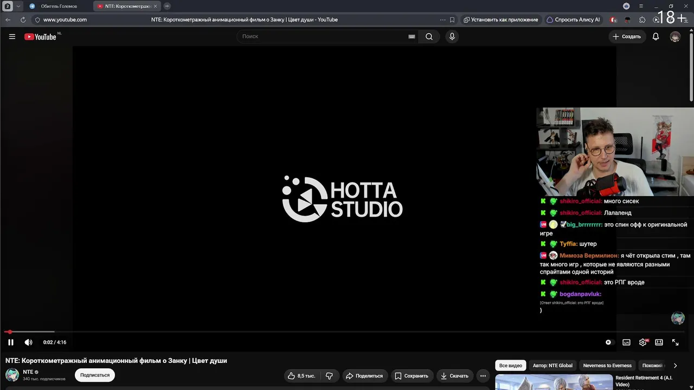Open the browser main menu icon
The width and height of the screenshot is (694, 390).
point(641,6)
